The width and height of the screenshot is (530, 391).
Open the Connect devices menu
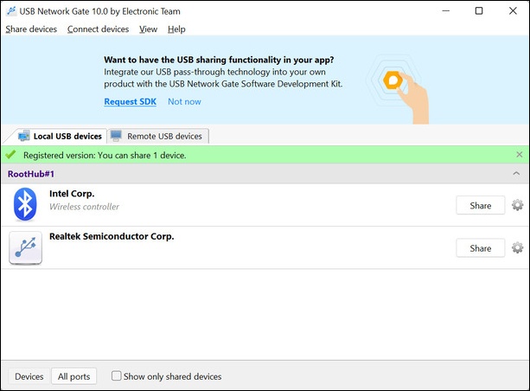click(x=98, y=29)
